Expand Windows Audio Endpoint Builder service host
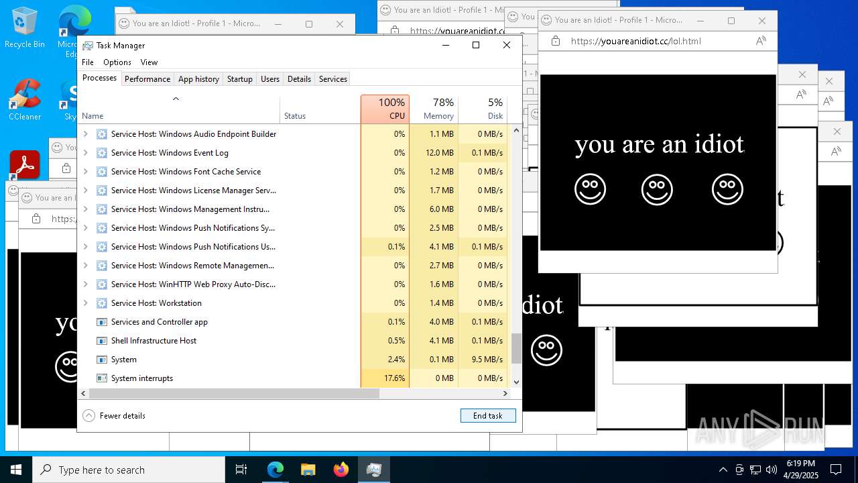 coord(85,134)
